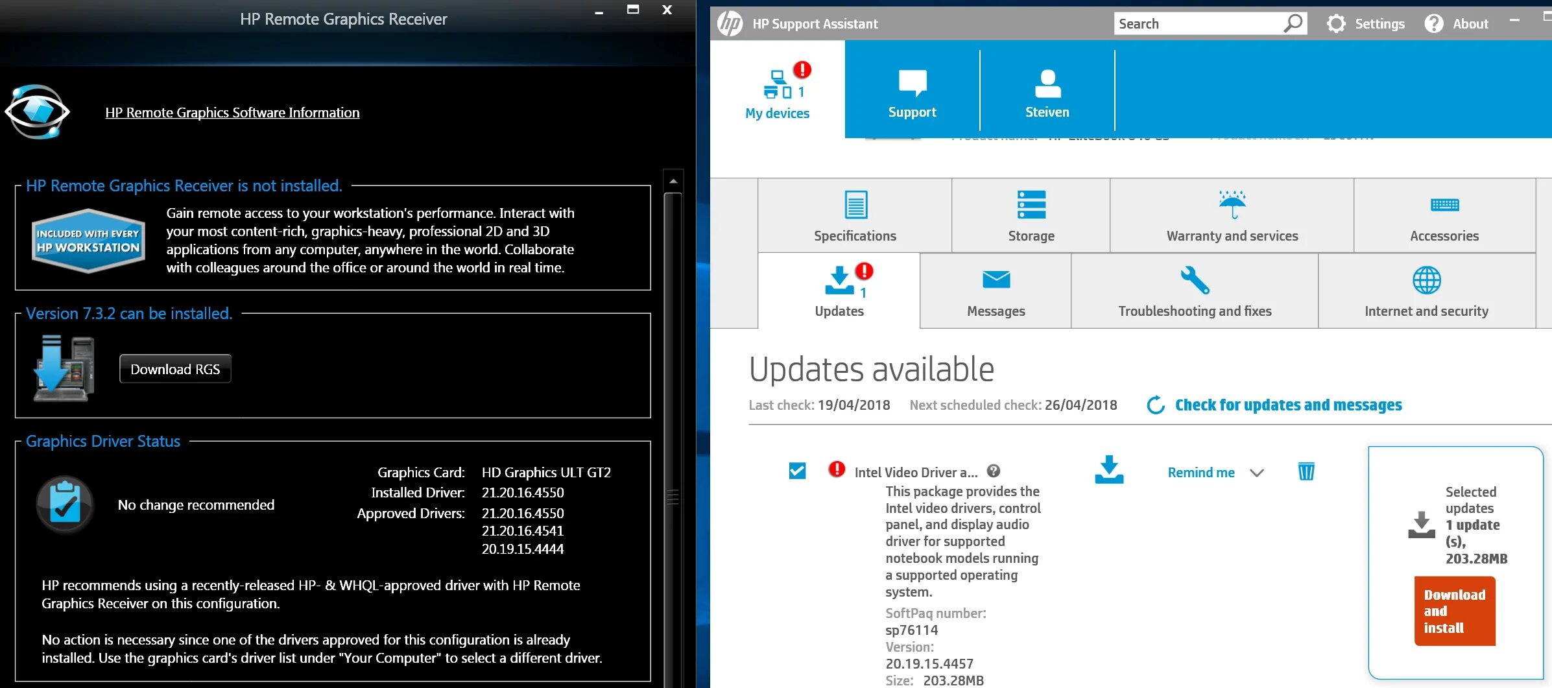Open the Specifications tile
Screen dimensions: 1552x688
(x=855, y=216)
